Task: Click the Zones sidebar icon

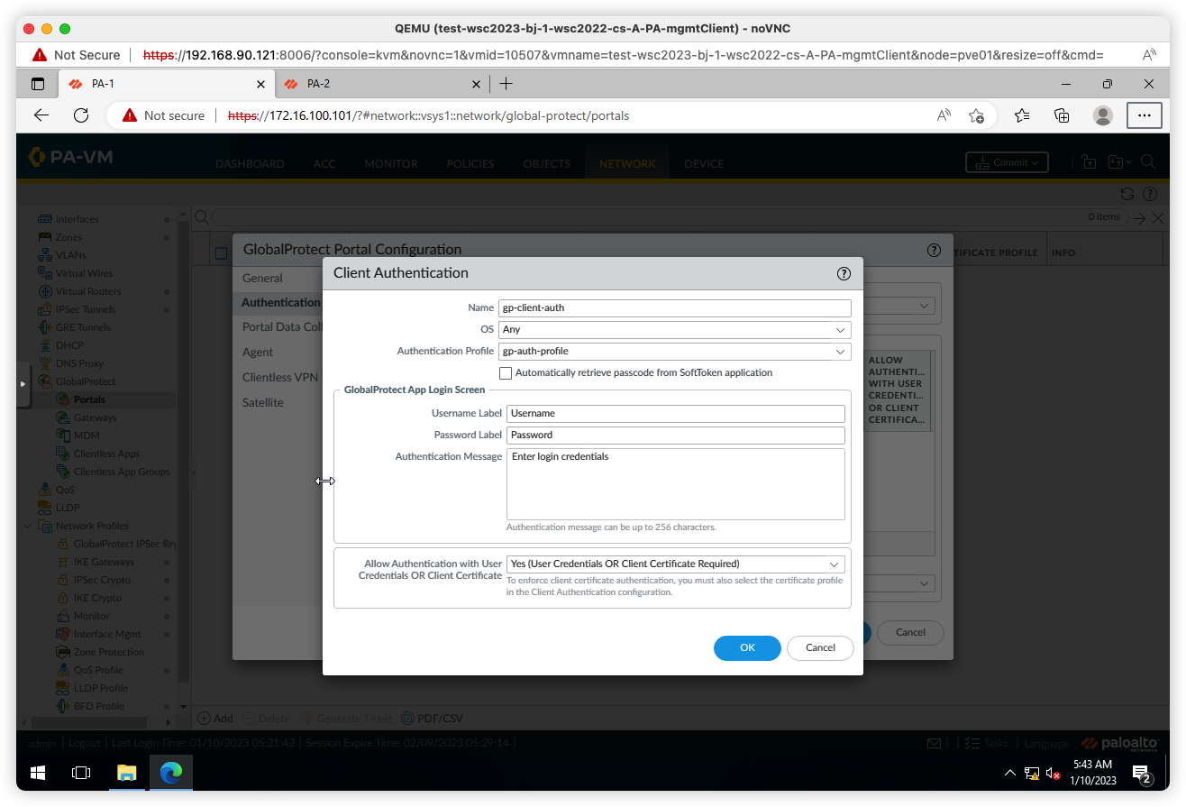Action: [x=45, y=237]
